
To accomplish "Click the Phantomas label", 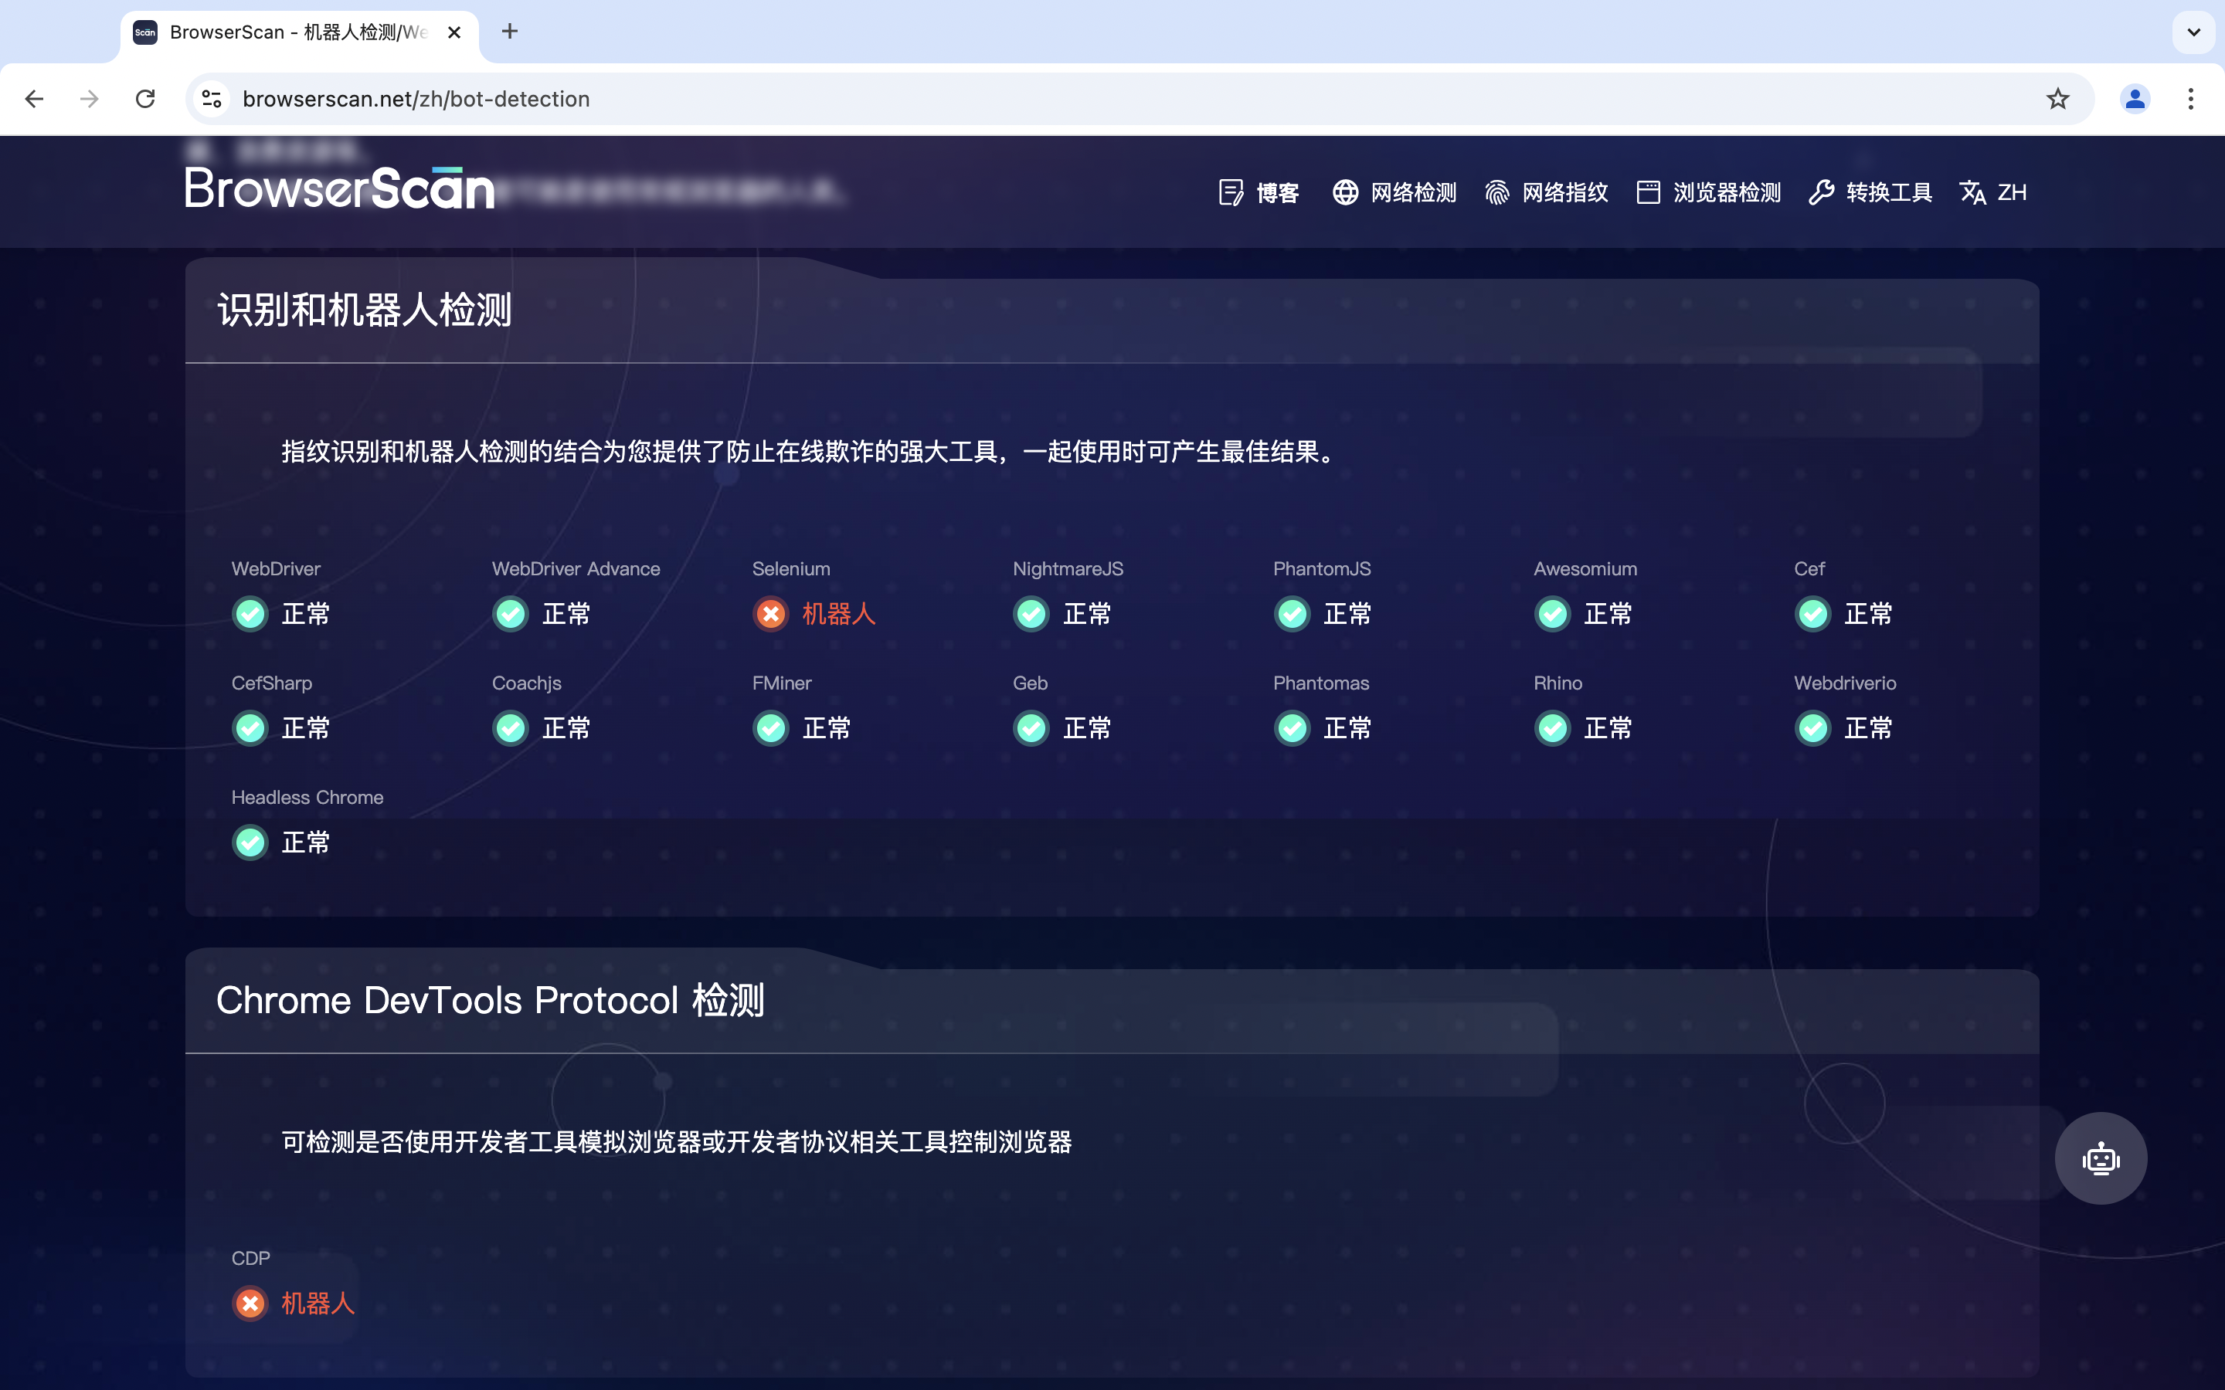I will pyautogui.click(x=1321, y=683).
